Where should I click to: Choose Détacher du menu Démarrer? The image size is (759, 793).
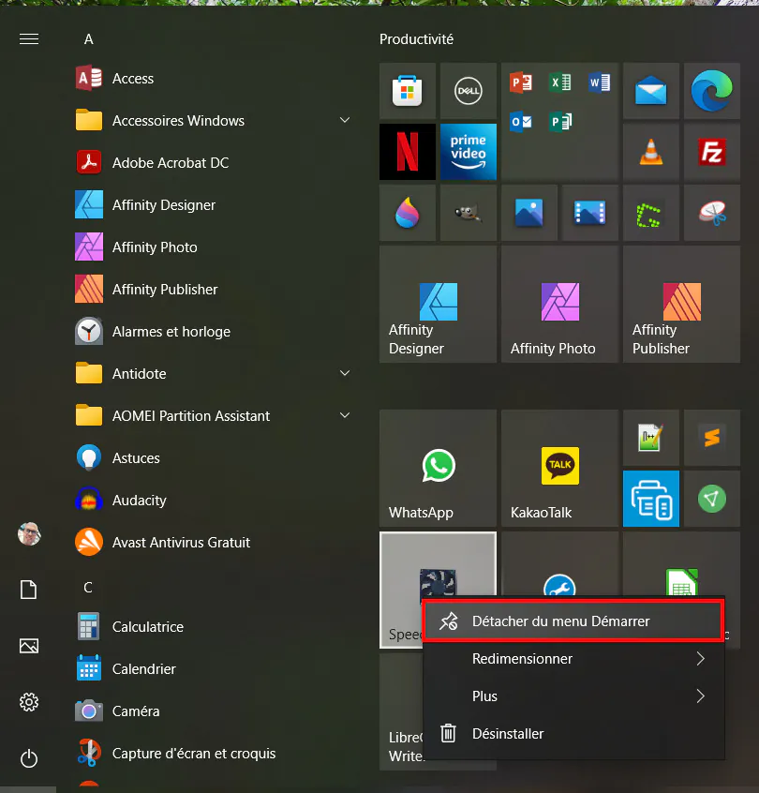pyautogui.click(x=573, y=621)
